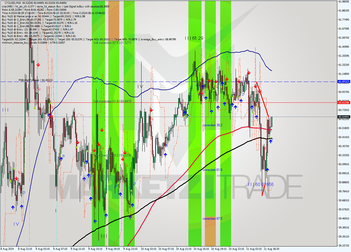Click the '9 Aug 03:15' time label
Image resolution: width=351 pixels, height=252 pixels.
43,249
